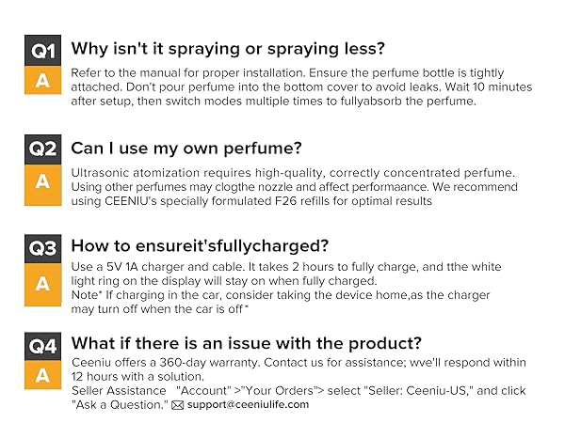The image size is (565, 423).
Task: Click the orange A badge under Q2
Action: click(42, 181)
